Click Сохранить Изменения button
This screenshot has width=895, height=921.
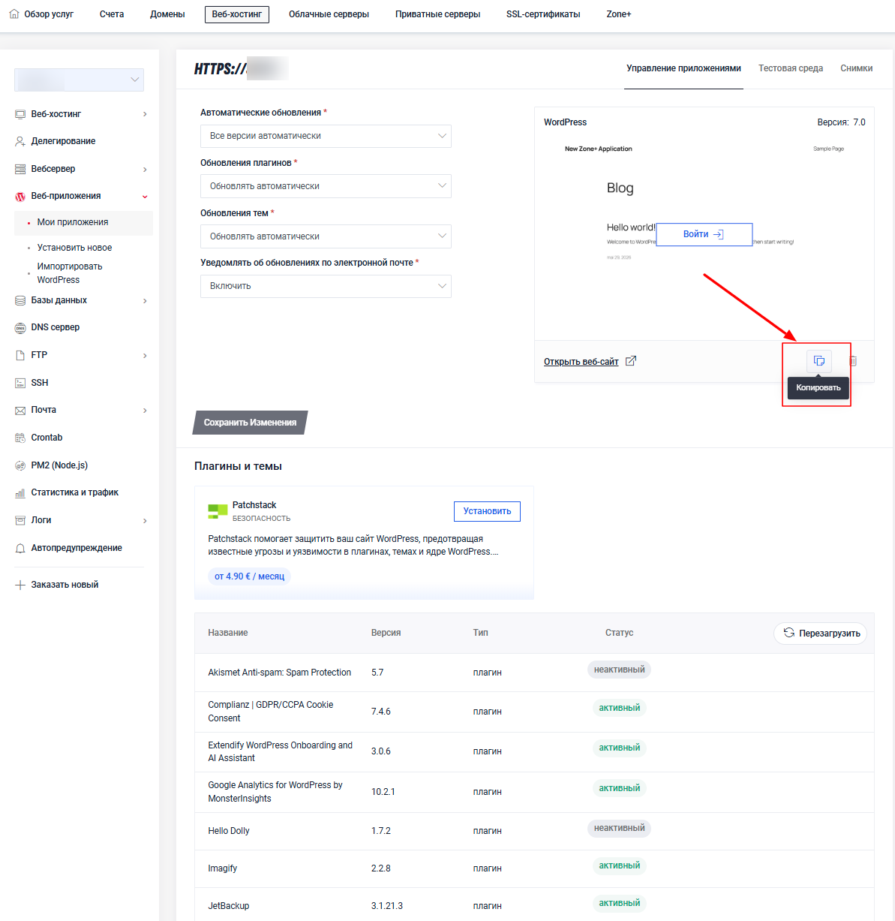coord(251,423)
